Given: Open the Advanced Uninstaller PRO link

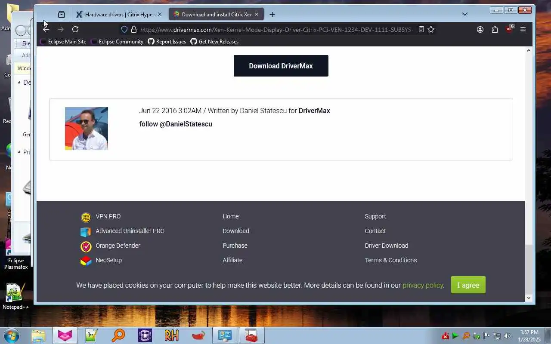Looking at the screenshot, I should [130, 231].
